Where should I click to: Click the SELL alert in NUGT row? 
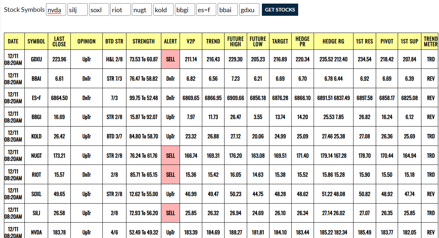(170, 156)
